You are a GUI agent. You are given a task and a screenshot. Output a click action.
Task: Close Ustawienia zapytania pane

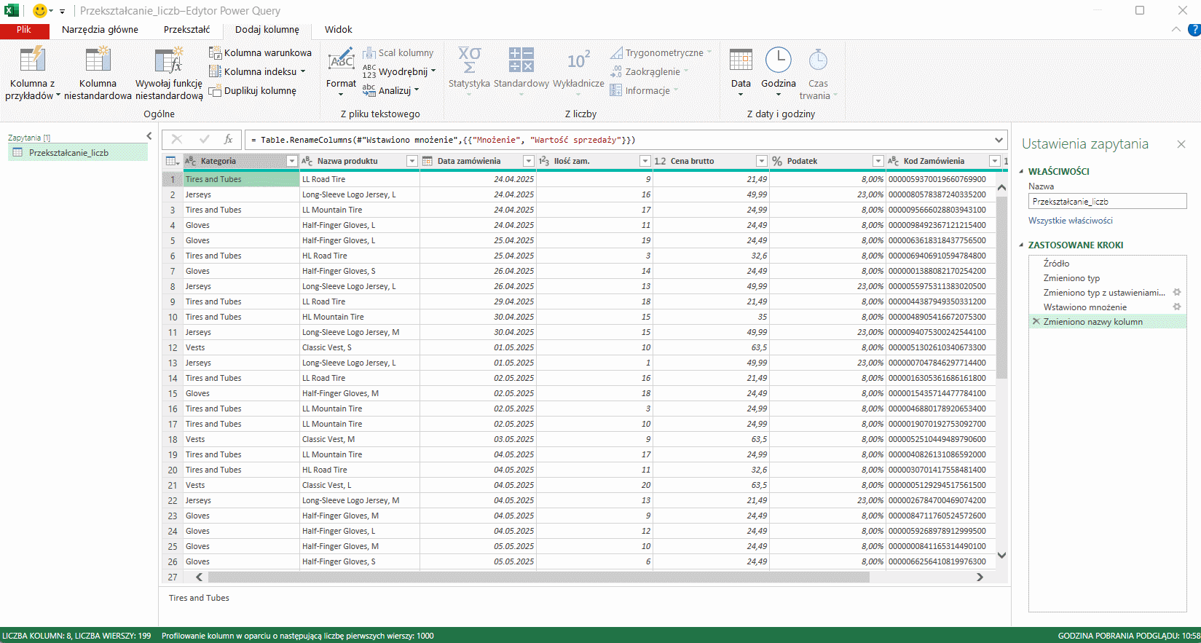coord(1181,144)
